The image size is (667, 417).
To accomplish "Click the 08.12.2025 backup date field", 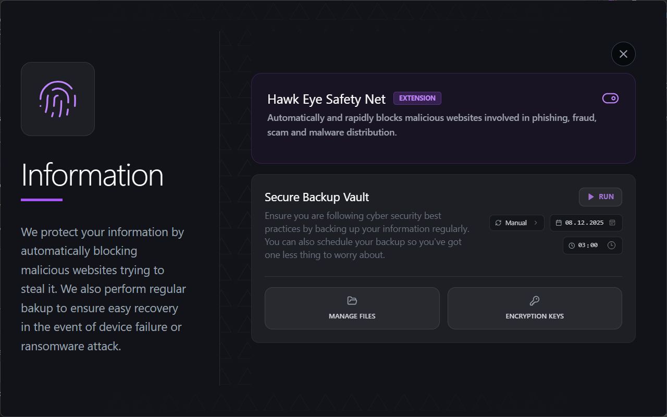I will point(584,223).
